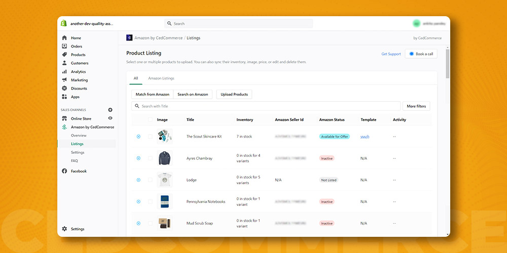Open The Scout Skincare Kit thumbnail
This screenshot has width=507, height=253.
165,137
